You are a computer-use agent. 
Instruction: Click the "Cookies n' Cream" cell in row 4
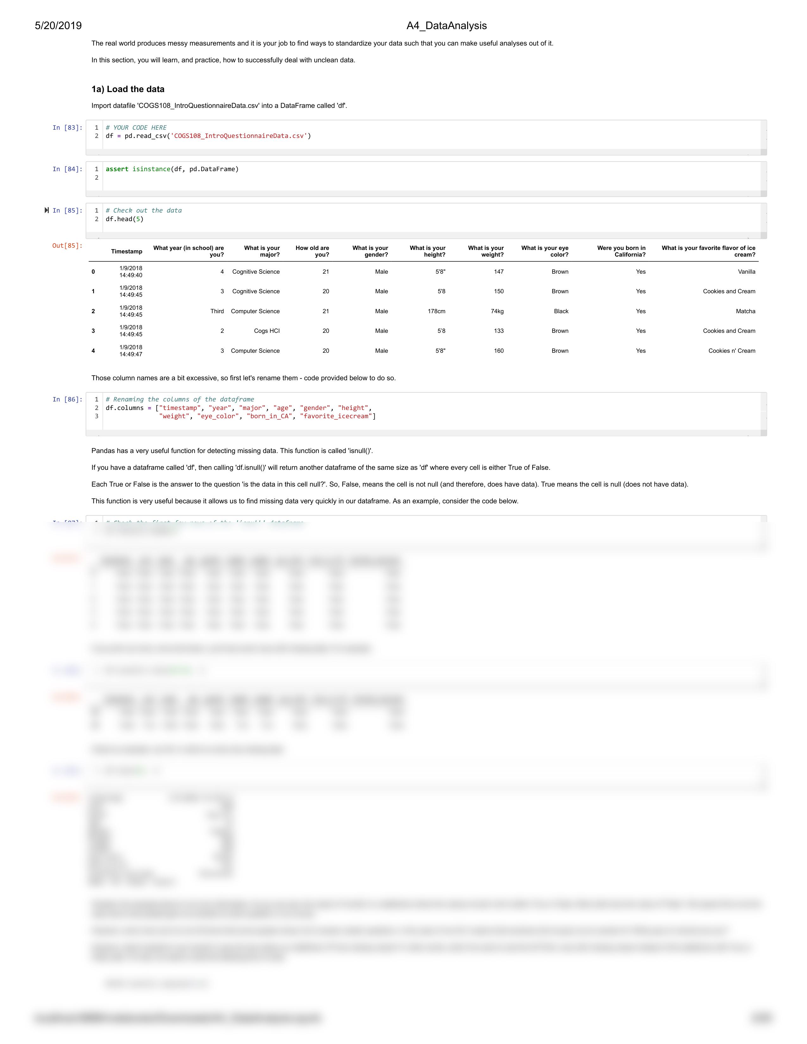tap(732, 351)
